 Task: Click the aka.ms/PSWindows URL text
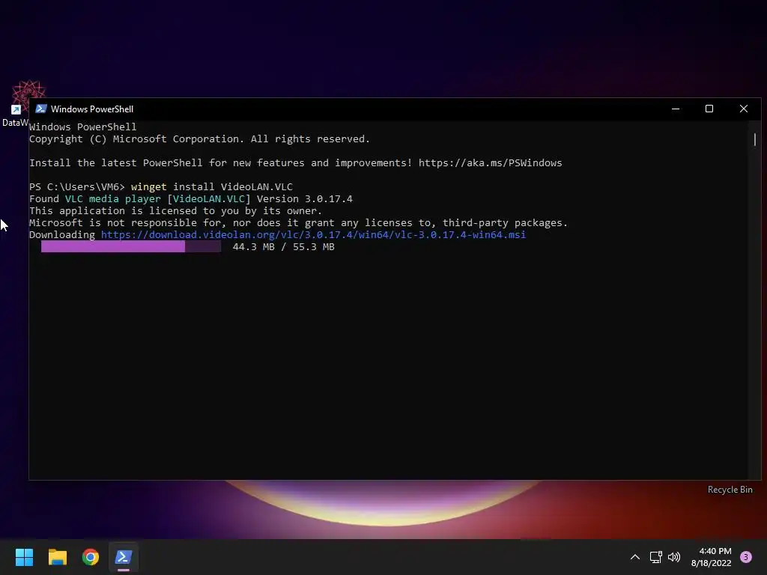(x=490, y=162)
